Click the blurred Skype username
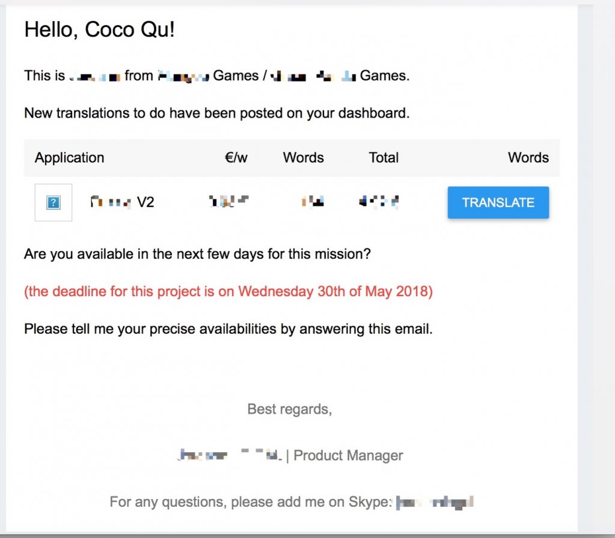Viewport: 615px width, 538px height. [x=435, y=502]
